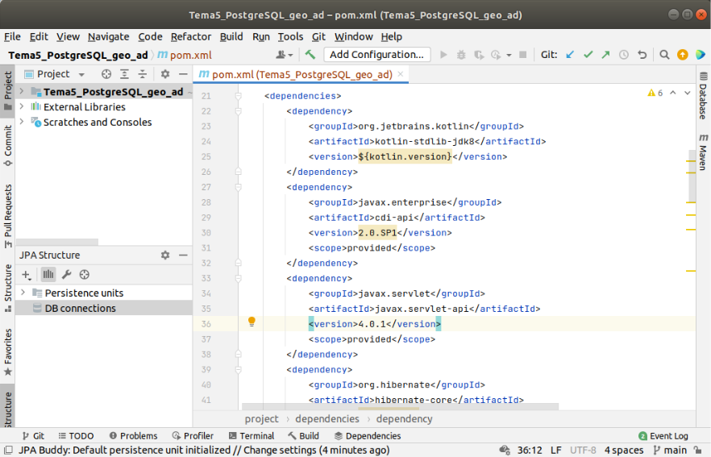
Task: Open JPA Structure settings gear
Action: [165, 256]
